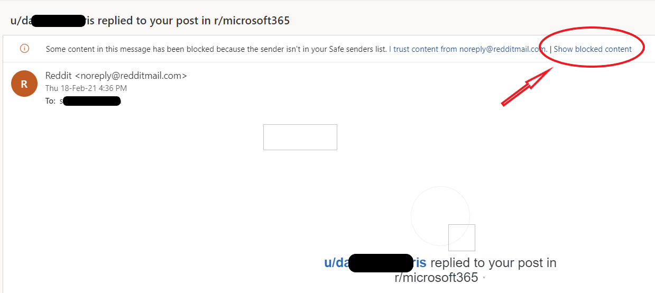Click the orange "R" sender avatar
Viewport: 655px width, 293px height.
coord(24,84)
